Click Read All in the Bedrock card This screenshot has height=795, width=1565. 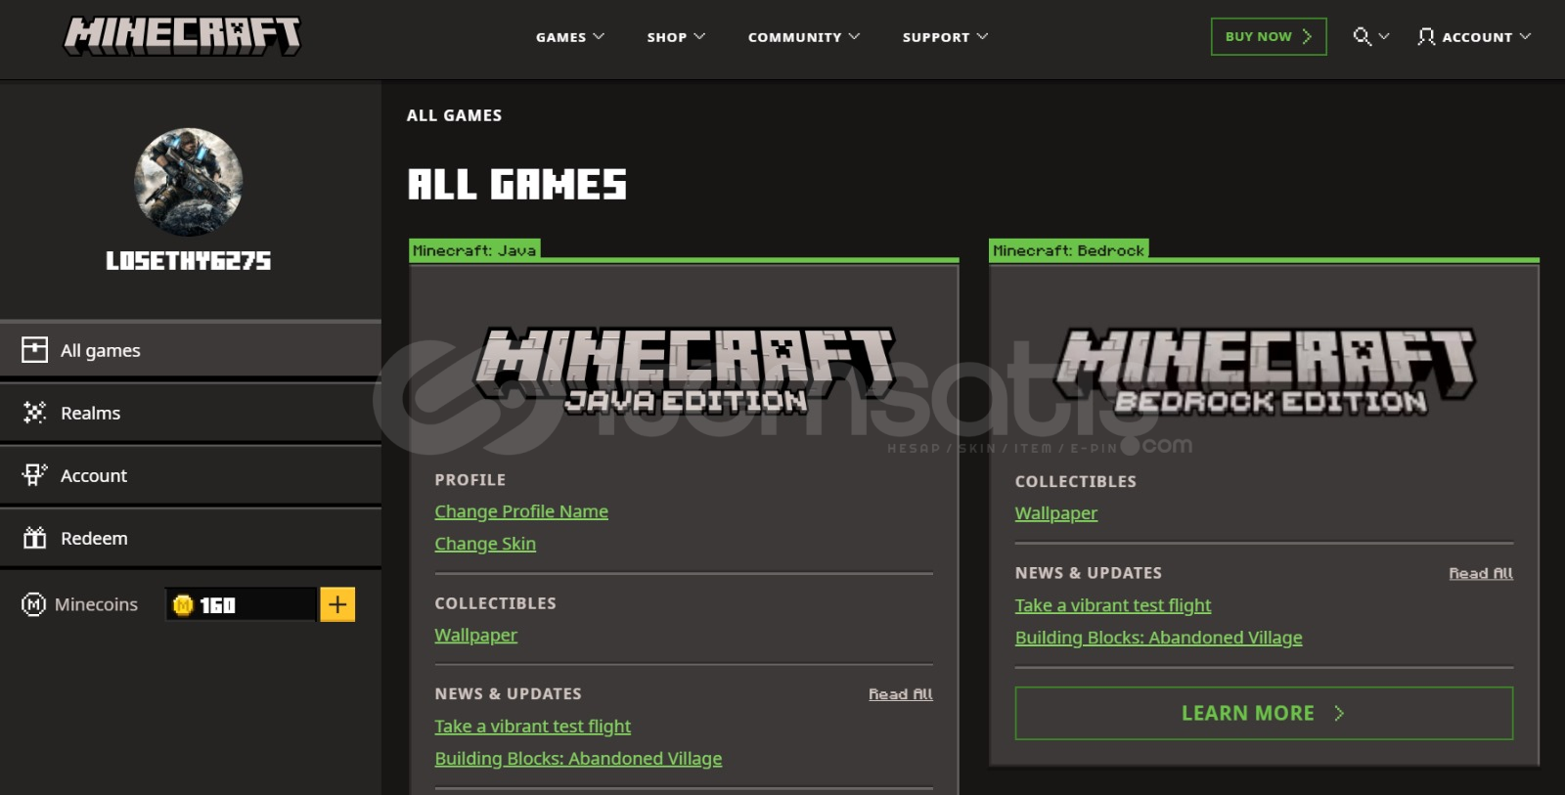[1481, 573]
